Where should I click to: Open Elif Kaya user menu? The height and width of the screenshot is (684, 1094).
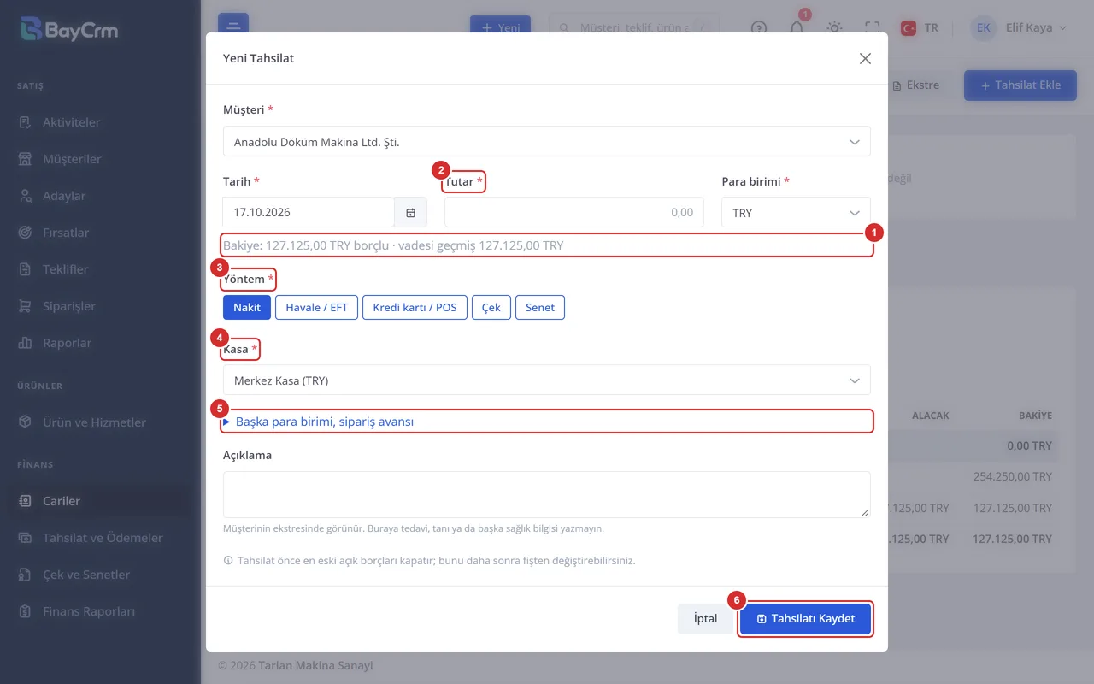click(x=1020, y=27)
